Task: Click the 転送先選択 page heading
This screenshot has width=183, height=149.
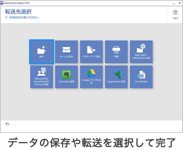Action: pyautogui.click(x=18, y=12)
